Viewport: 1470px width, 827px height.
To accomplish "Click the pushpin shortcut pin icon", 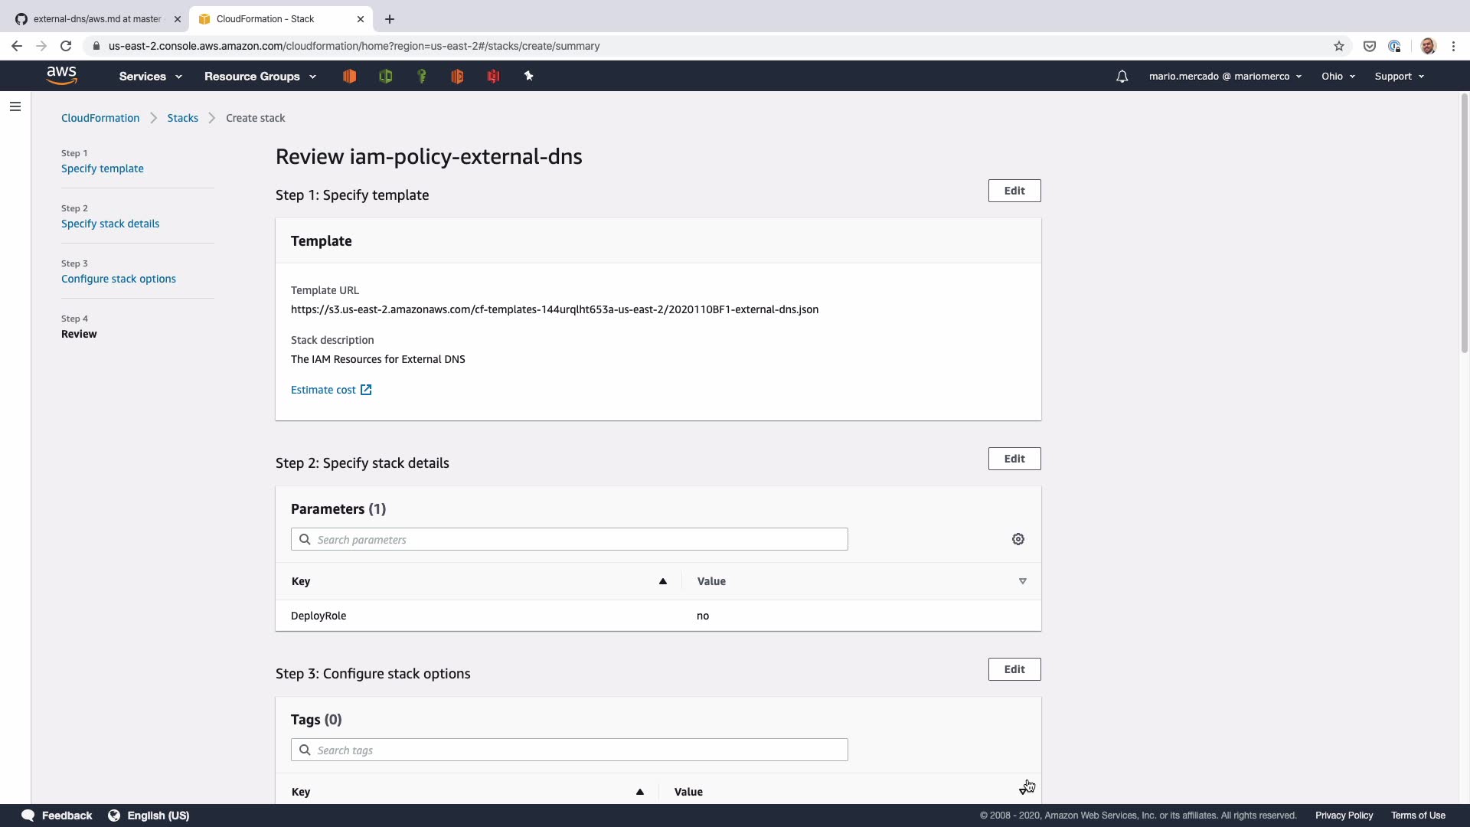I will (x=528, y=76).
